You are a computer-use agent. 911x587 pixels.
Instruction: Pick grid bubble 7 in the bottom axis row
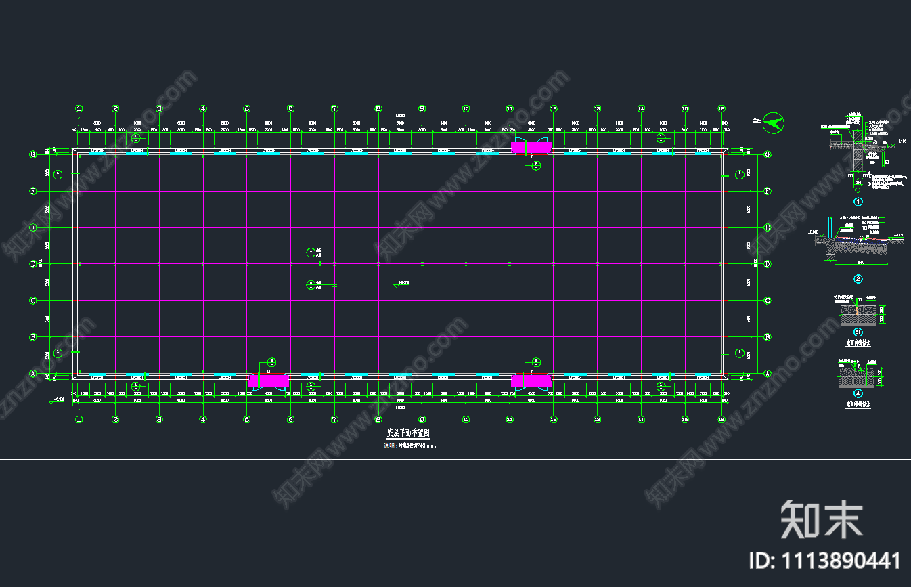[334, 420]
